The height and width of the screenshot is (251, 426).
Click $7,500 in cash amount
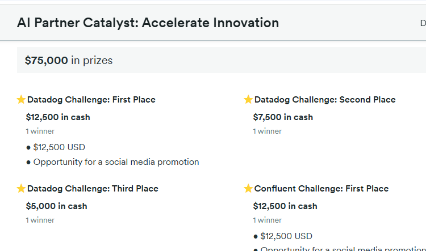pos(283,117)
